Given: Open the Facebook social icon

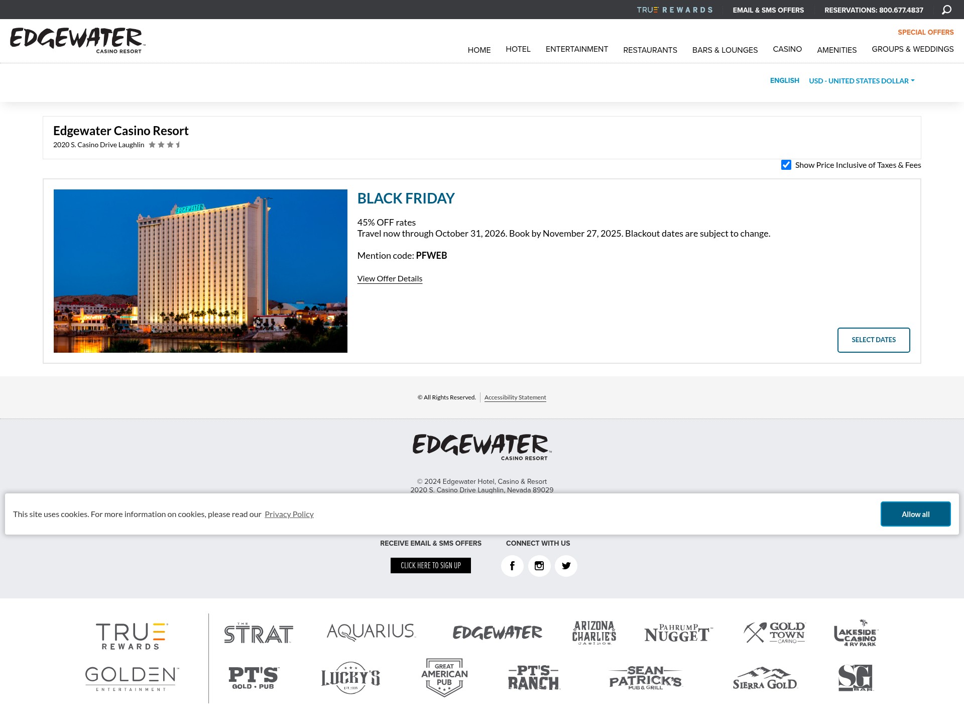Looking at the screenshot, I should [x=512, y=566].
